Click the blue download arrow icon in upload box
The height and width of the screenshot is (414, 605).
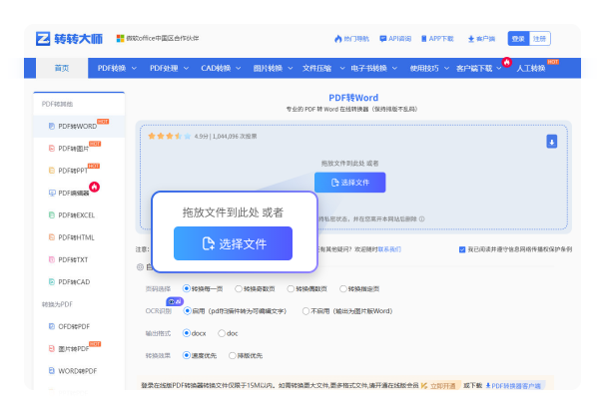pos(551,142)
